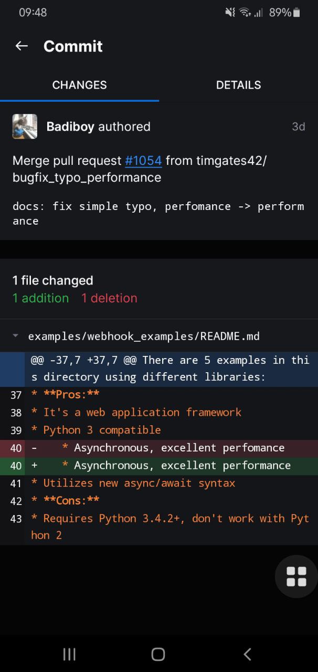Tap the battery icon in status bar
The height and width of the screenshot is (672, 318).
click(x=297, y=13)
